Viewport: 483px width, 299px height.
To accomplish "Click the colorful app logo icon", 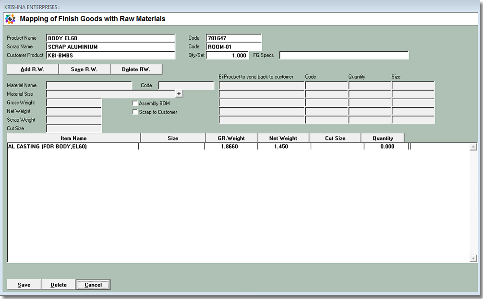I will [x=10, y=19].
